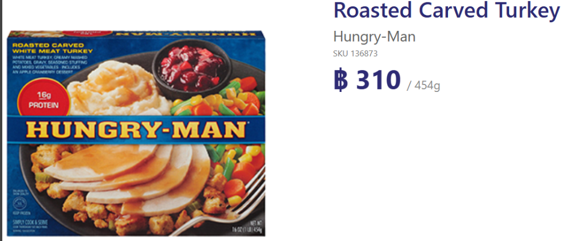The height and width of the screenshot is (241, 570).
Task: Click the 16g Protein red badge
Action: pos(43,98)
